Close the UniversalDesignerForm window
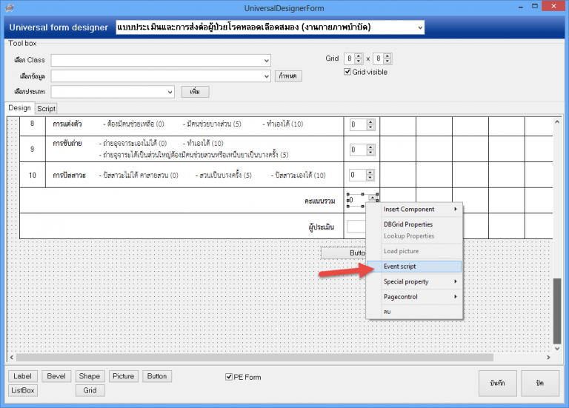Screen dimensions: 569x408 point(553,7)
